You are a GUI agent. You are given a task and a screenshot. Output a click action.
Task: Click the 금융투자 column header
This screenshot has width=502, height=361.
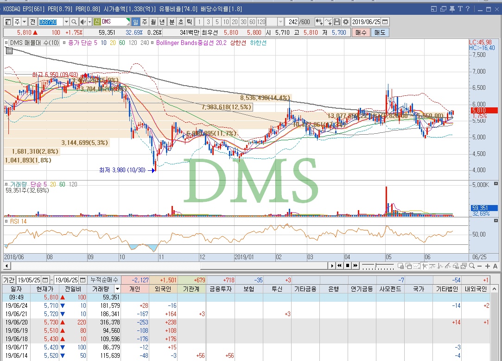[220, 289]
